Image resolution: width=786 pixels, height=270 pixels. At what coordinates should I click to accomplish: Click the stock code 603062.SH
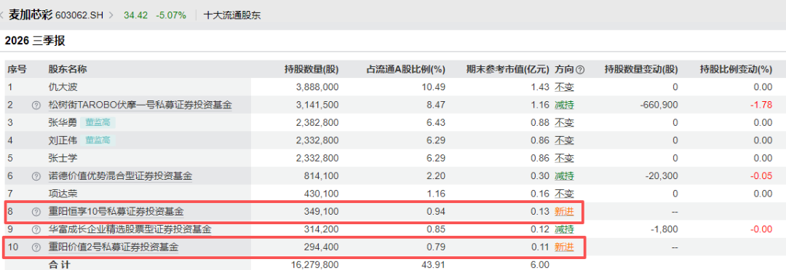(79, 15)
